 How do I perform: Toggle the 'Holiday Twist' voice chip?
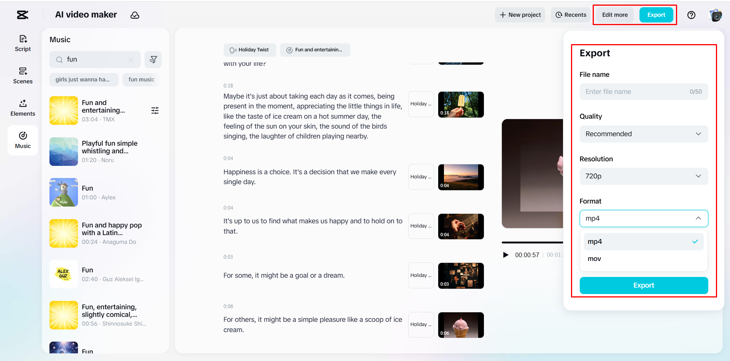click(250, 50)
